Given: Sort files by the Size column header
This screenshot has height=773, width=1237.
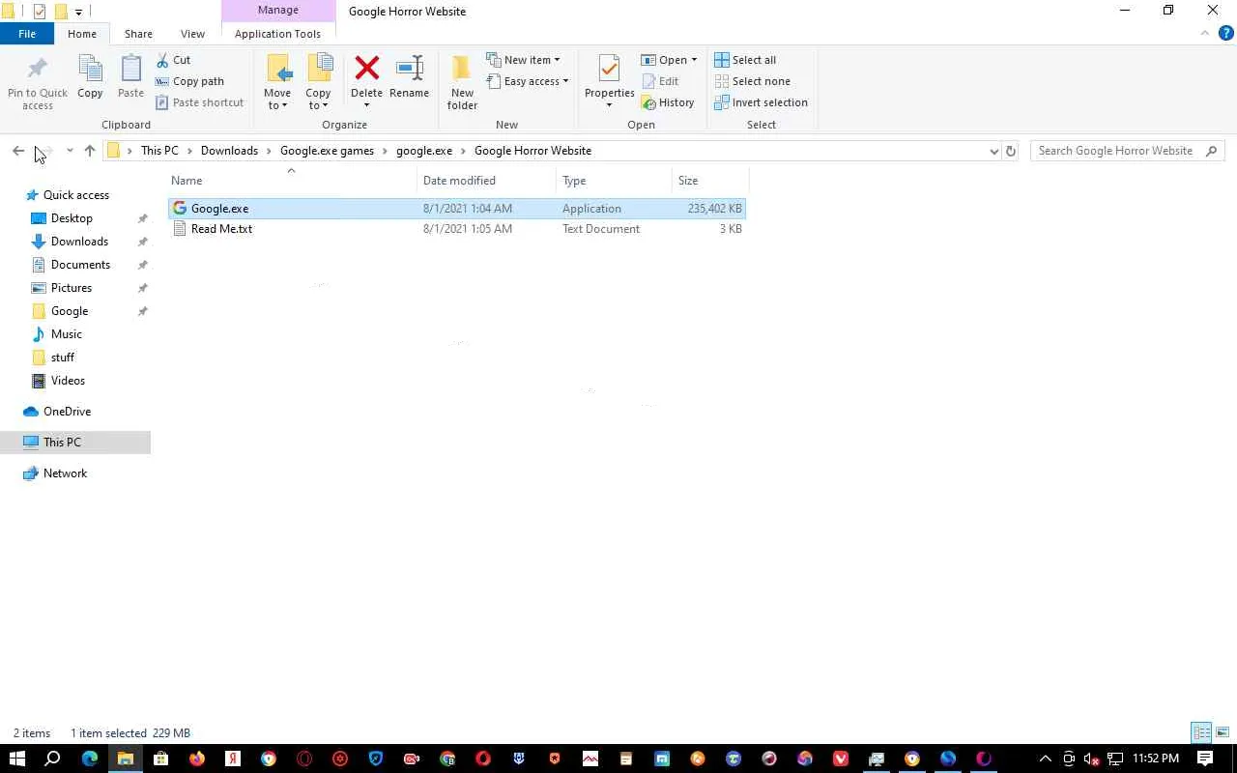Looking at the screenshot, I should pos(710,181).
